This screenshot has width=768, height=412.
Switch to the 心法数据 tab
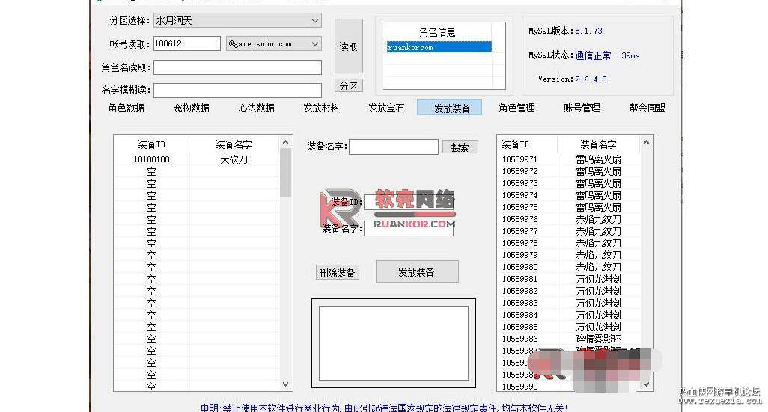point(256,108)
